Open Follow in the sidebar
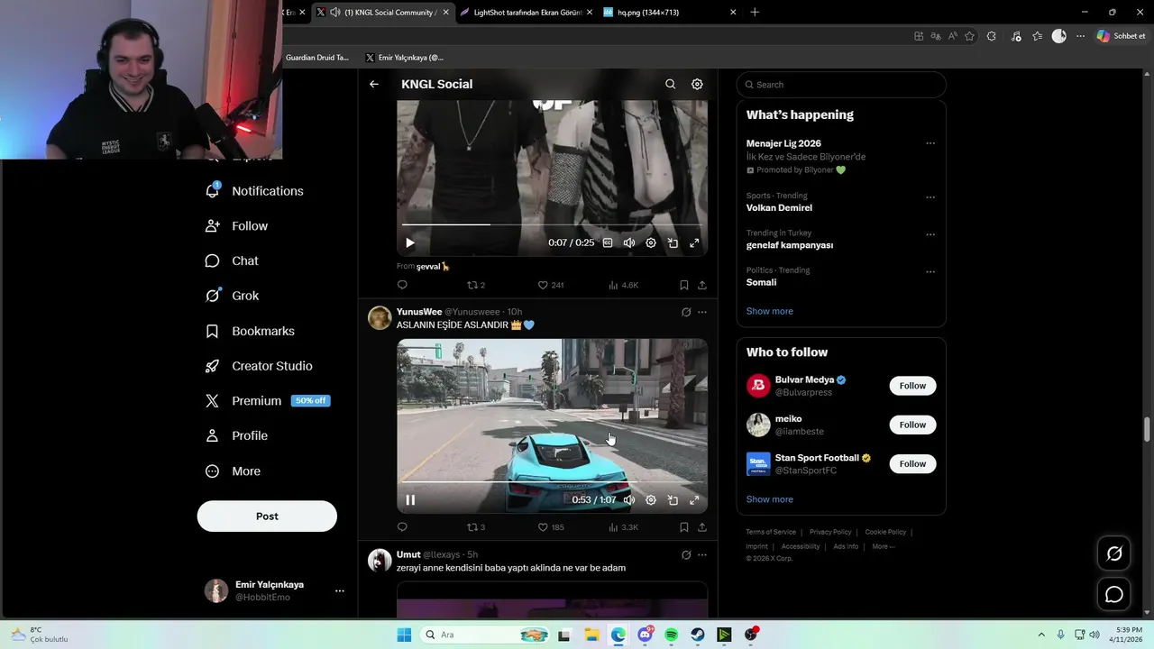Viewport: 1154px width, 649px height. [x=237, y=226]
